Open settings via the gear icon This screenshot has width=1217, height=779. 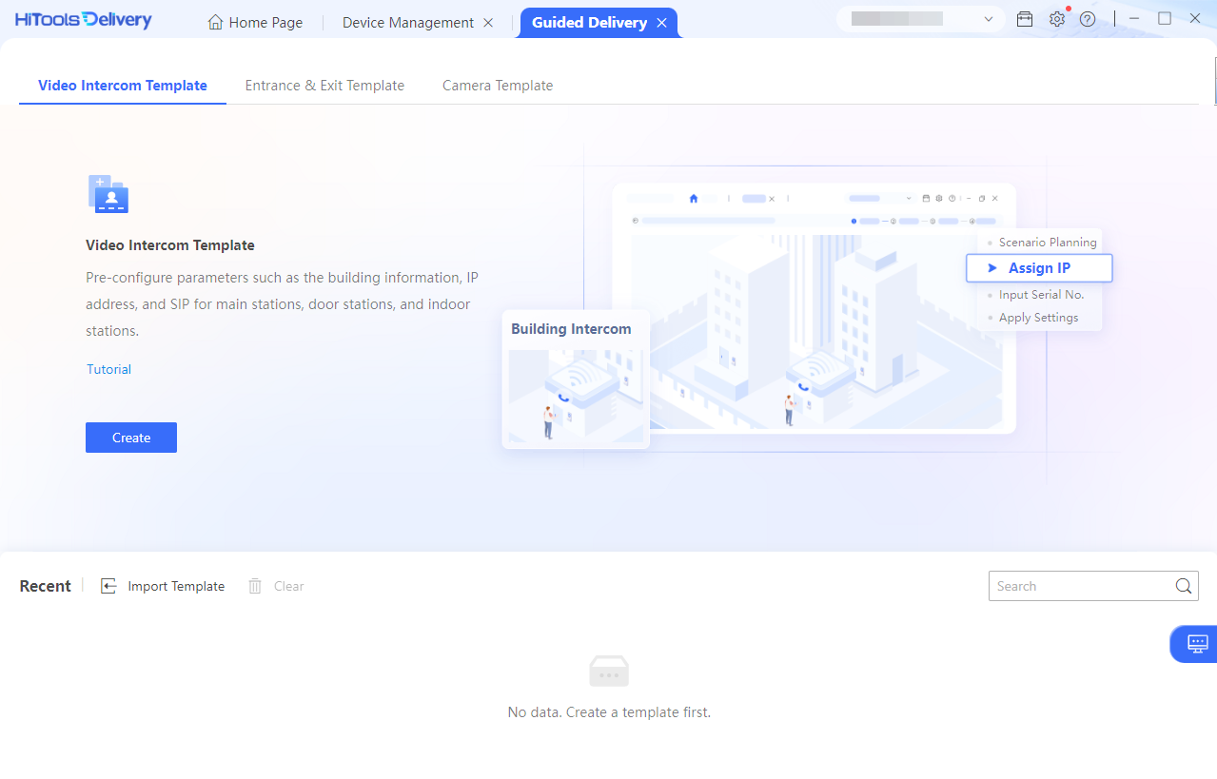point(1056,19)
